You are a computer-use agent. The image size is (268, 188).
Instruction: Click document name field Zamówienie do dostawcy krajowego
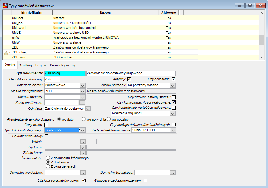pyautogui.click(x=131, y=73)
